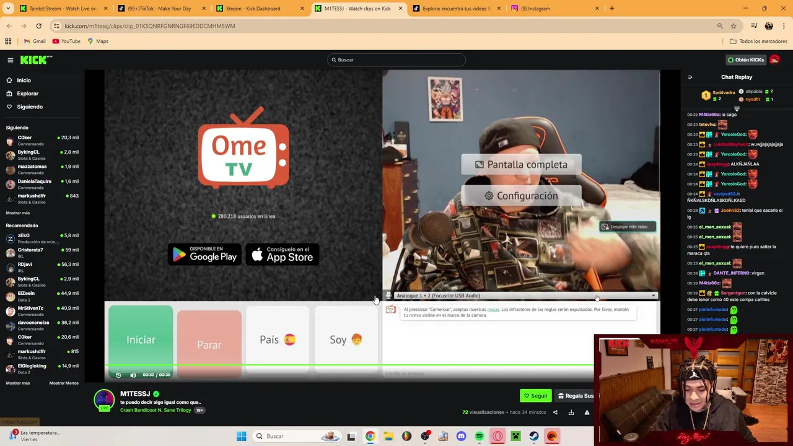Click the Kick logo
This screenshot has height=446, width=793.
pyautogui.click(x=36, y=60)
